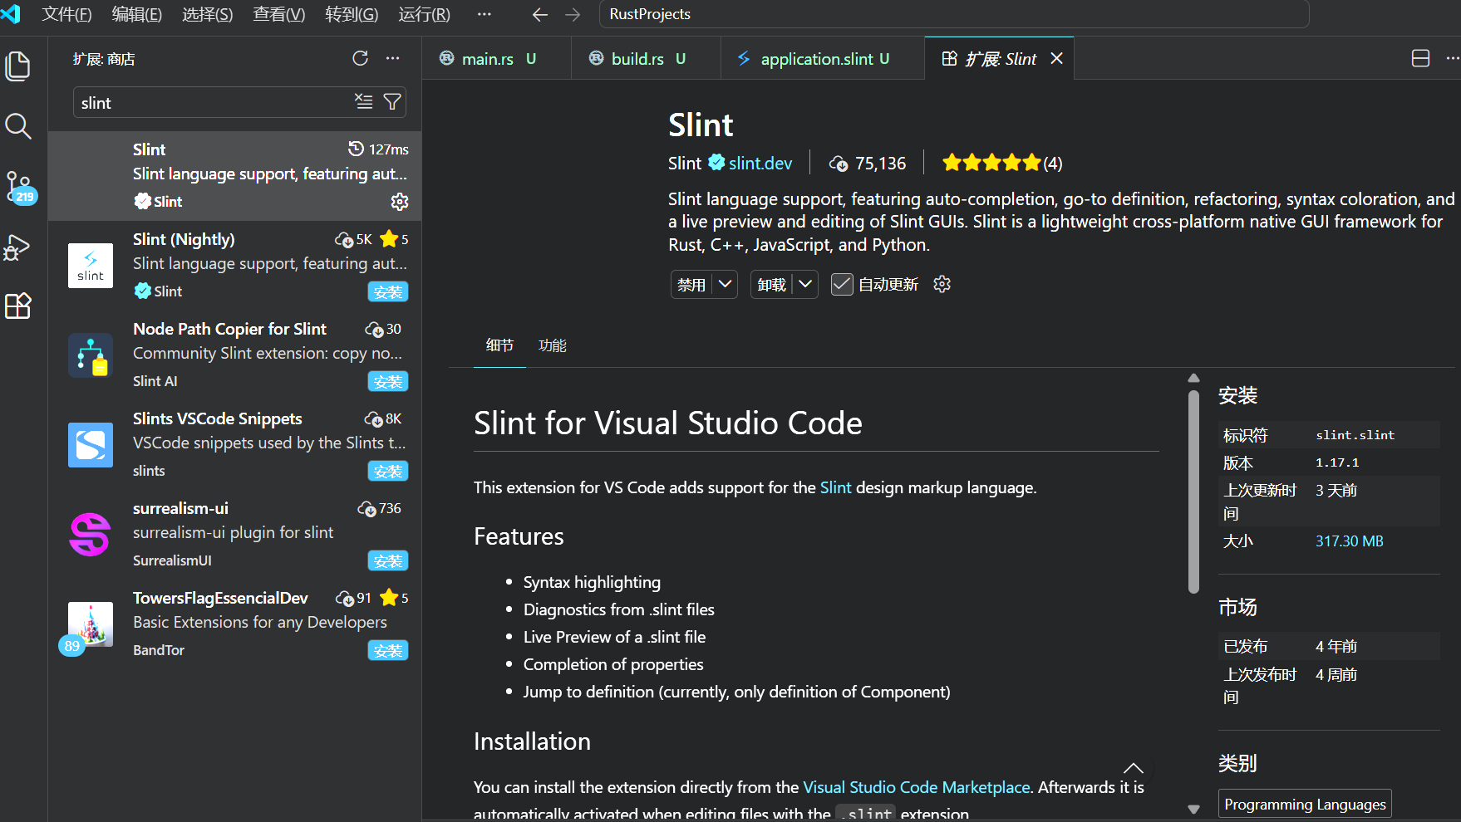
Task: Refresh the extensions marketplace list
Action: click(x=360, y=58)
